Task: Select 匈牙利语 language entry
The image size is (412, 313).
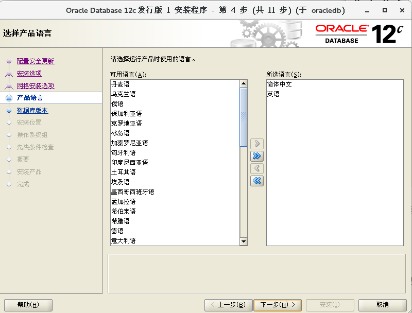Action: tap(175, 152)
